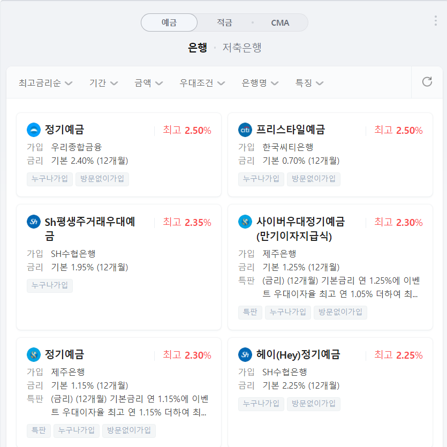Screen dimensions: 447x447
Task: Click 누구나가입 tag on 우리종합금융 card
Action: (50, 179)
